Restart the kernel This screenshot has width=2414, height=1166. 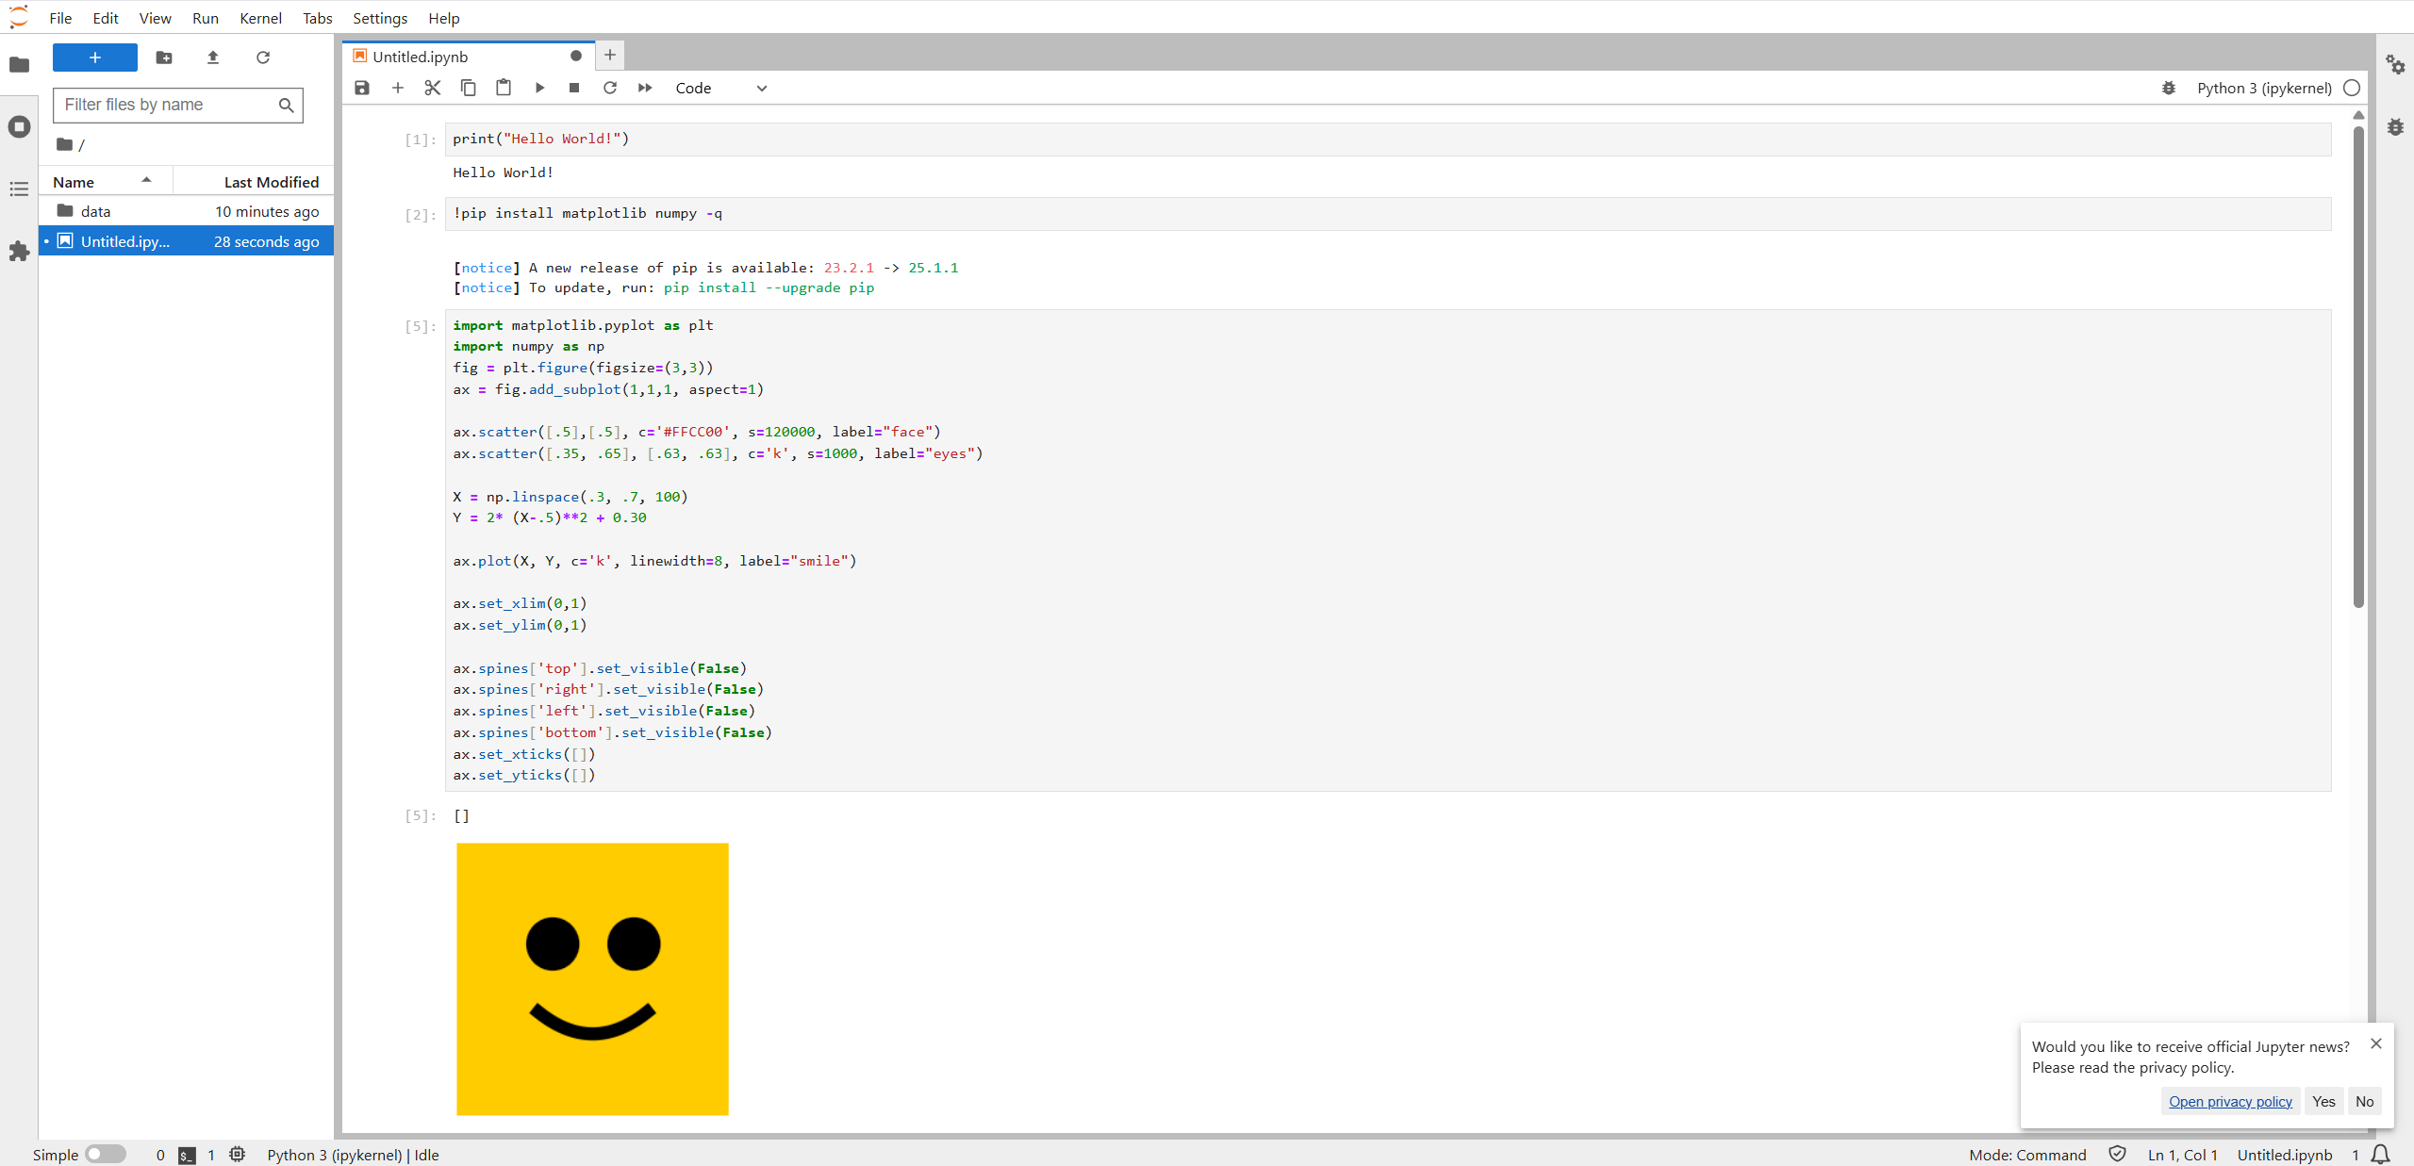[610, 88]
